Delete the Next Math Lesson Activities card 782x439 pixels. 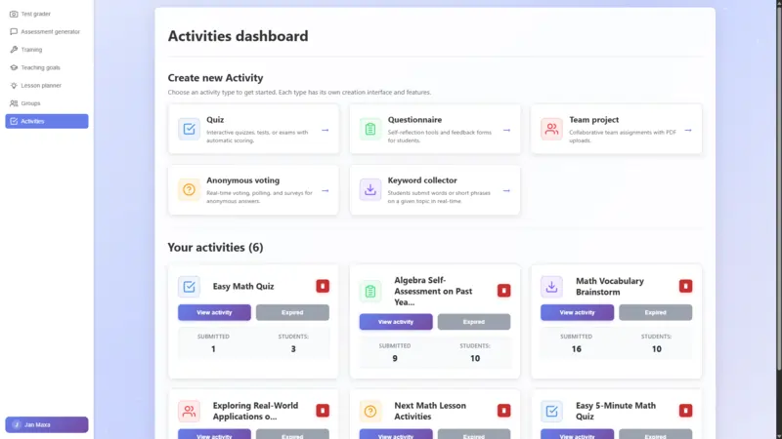coord(504,411)
